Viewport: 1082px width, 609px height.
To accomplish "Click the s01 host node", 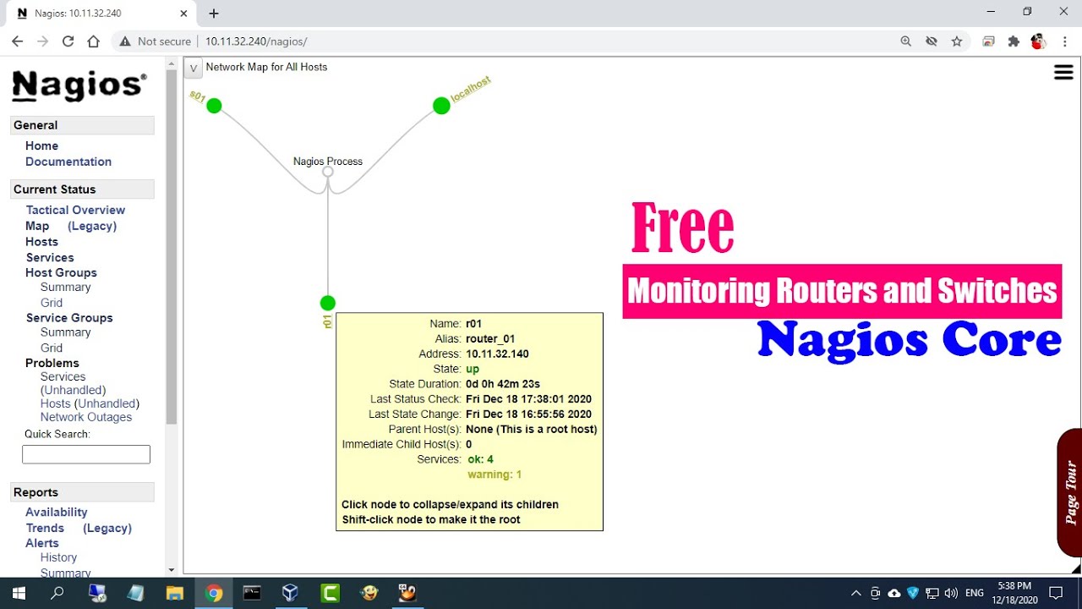I will coord(214,106).
